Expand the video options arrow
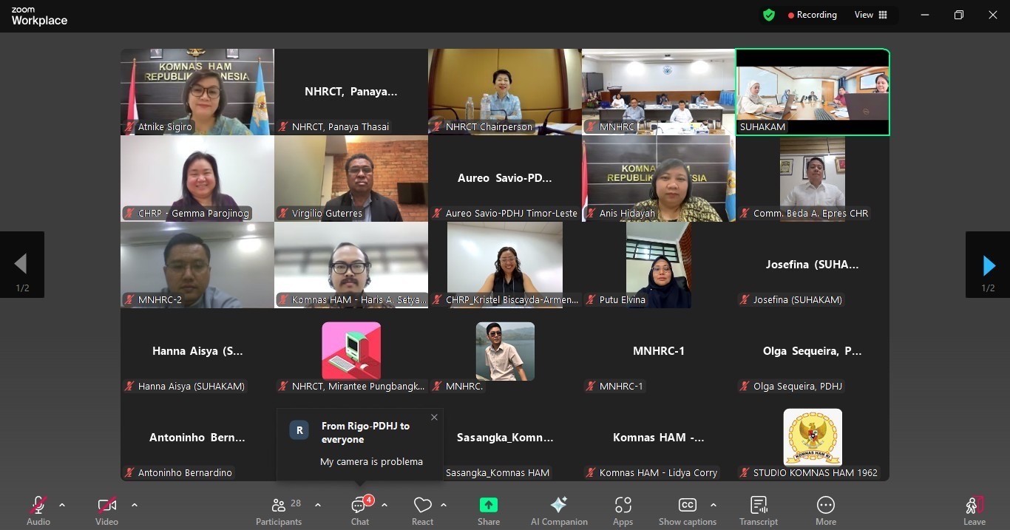This screenshot has height=530, width=1010. pyautogui.click(x=135, y=505)
